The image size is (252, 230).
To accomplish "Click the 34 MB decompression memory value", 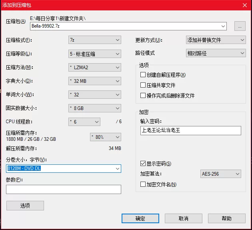I will [115, 148].
